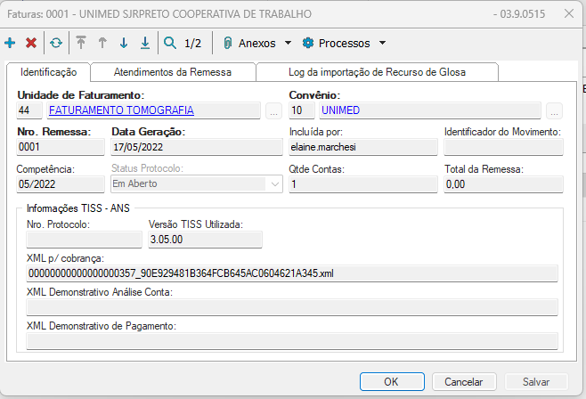586x399 pixels.
Task: Jump to the last record arrow
Action: click(145, 43)
